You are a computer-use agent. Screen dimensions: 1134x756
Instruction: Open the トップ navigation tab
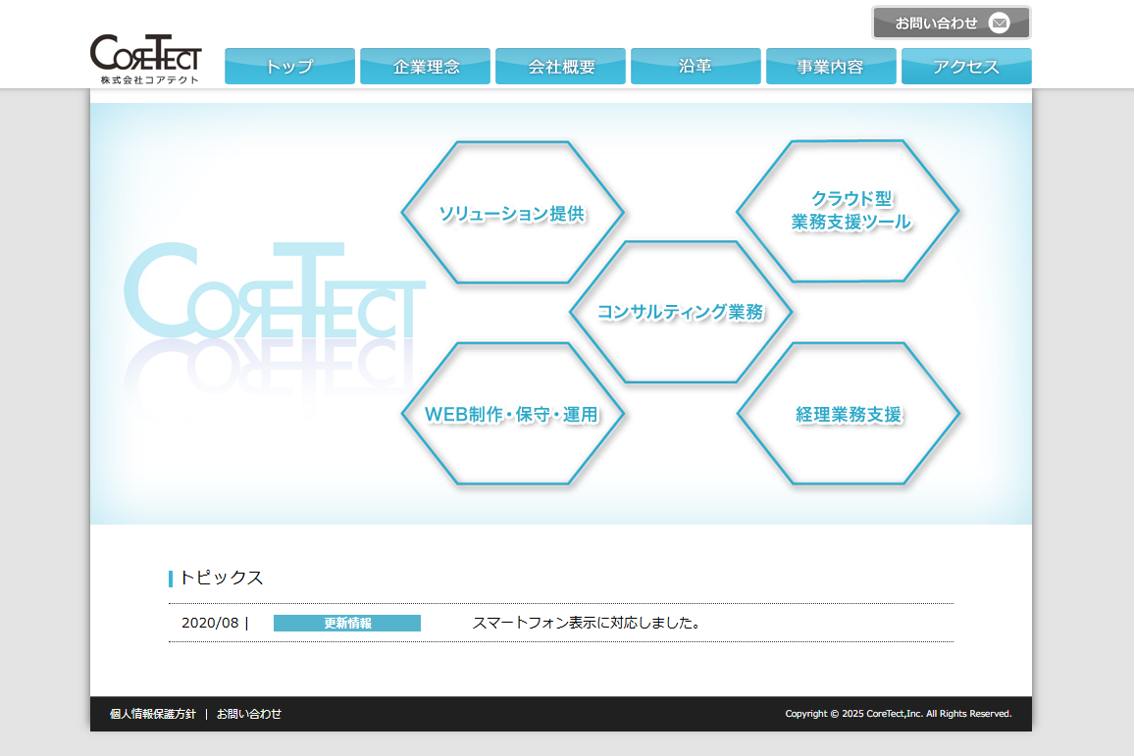[x=289, y=66]
